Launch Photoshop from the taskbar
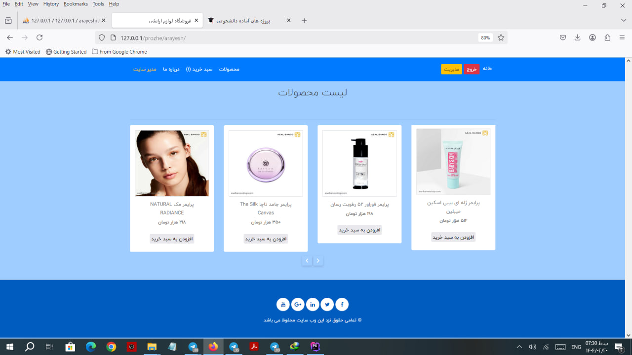The image size is (632, 355). click(315, 347)
